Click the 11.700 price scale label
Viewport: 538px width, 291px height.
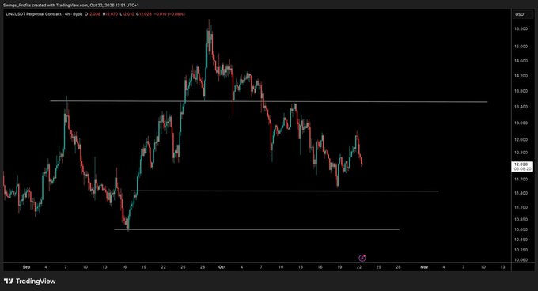pyautogui.click(x=521, y=180)
